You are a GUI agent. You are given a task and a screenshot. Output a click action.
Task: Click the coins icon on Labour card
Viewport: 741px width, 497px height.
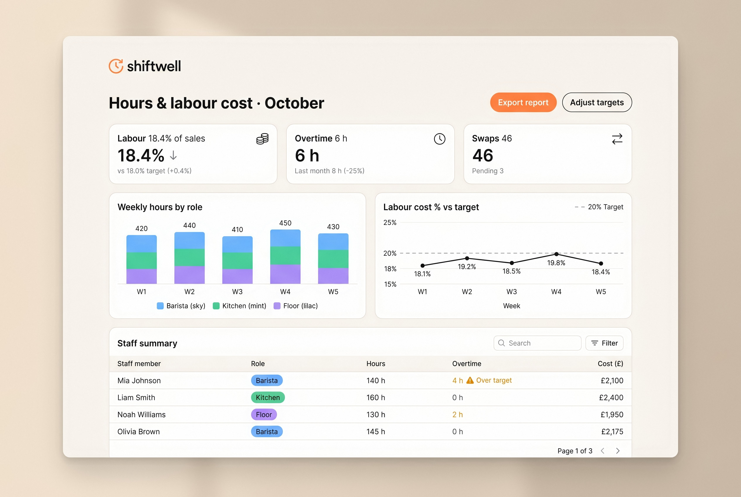coord(262,139)
